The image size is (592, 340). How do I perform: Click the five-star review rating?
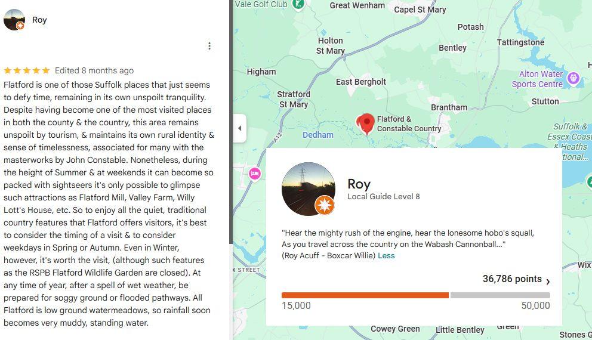tap(26, 70)
